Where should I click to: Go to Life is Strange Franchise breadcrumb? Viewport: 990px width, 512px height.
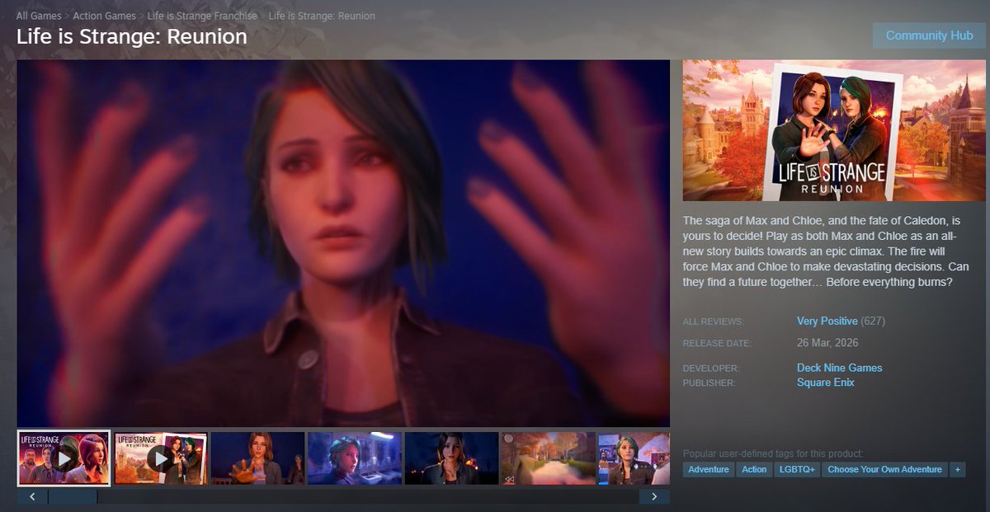(202, 16)
